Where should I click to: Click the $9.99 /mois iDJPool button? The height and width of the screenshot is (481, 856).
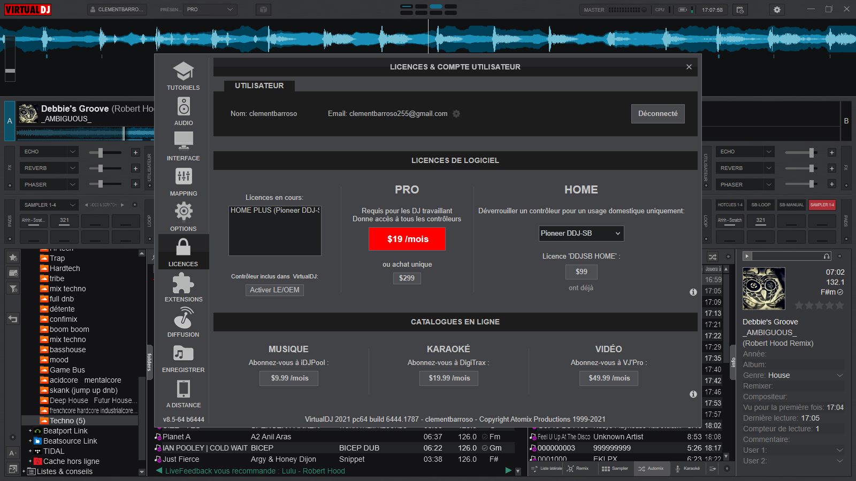pyautogui.click(x=289, y=378)
